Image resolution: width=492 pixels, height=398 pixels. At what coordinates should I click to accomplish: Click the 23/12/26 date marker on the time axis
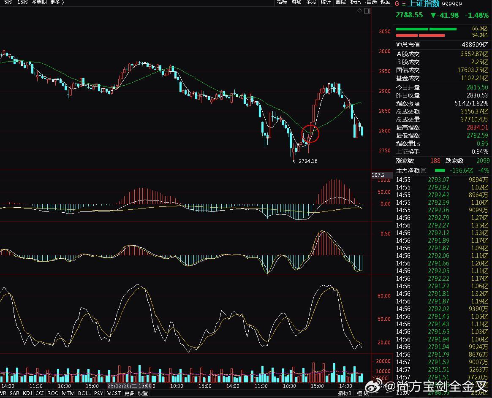coord(129,386)
